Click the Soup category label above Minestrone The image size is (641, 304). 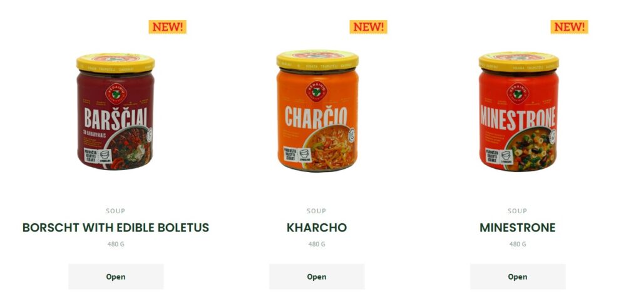(x=518, y=211)
